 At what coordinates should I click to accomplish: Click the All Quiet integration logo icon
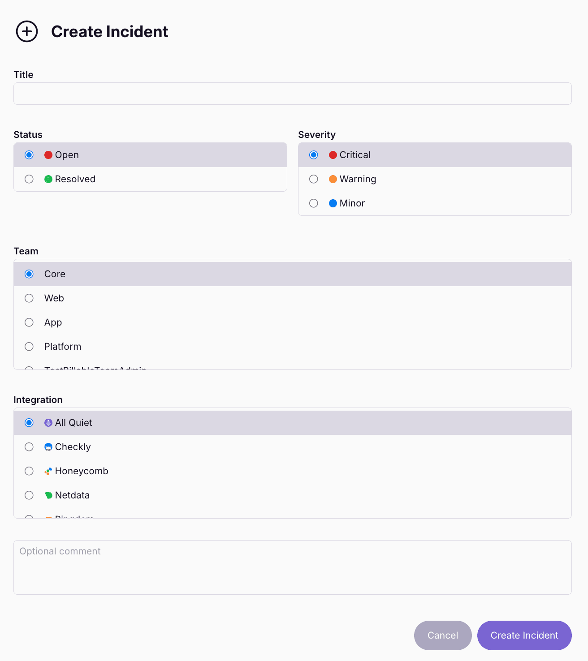click(48, 423)
